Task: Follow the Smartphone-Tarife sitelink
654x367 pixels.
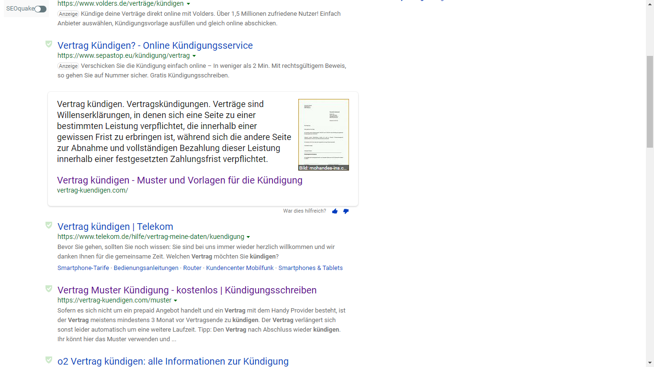Action: click(83, 268)
